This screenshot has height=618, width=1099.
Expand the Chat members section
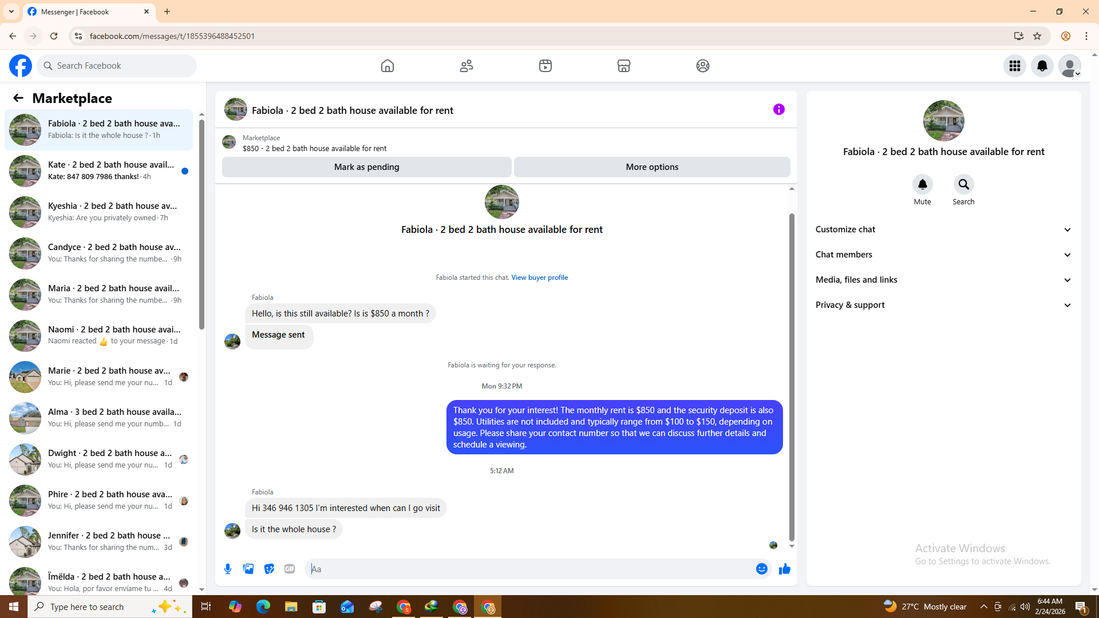click(x=943, y=255)
